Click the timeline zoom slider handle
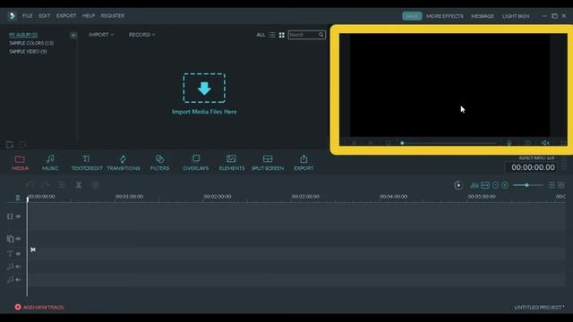Viewport: 573px width, 322px height. coord(526,185)
